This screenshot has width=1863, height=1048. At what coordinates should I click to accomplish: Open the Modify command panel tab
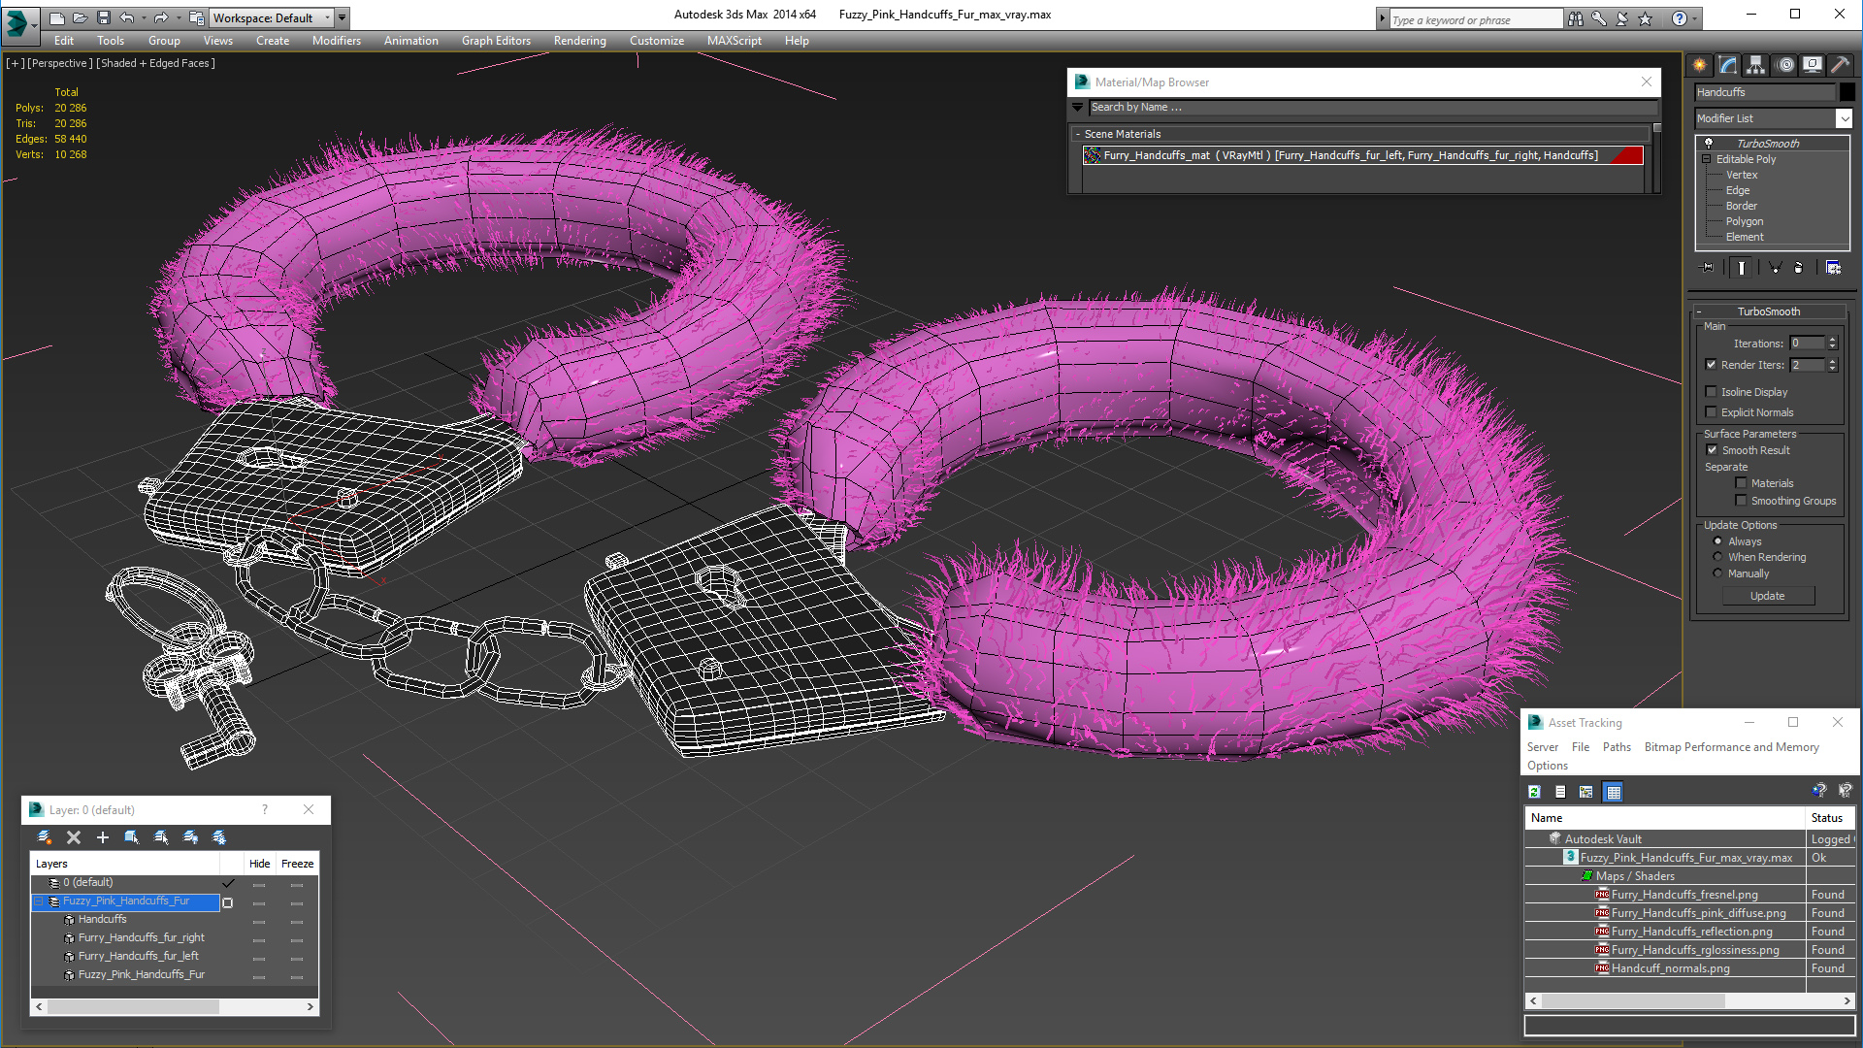coord(1728,65)
